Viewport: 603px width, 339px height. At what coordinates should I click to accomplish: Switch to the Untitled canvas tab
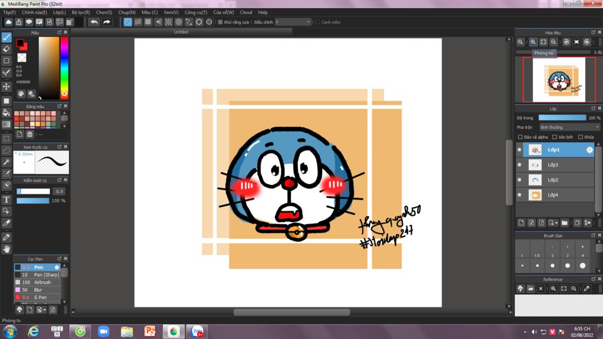[181, 32]
